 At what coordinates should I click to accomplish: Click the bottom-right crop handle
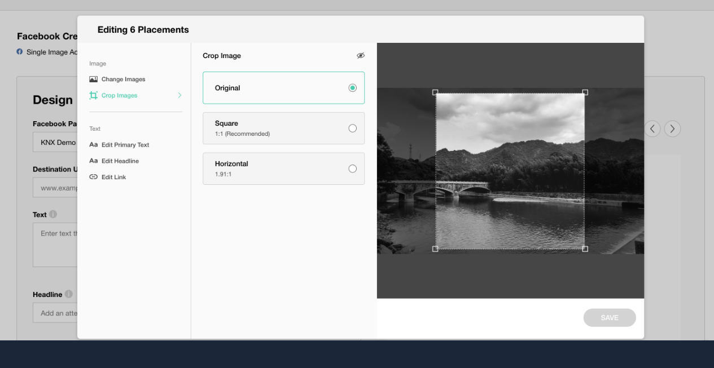click(585, 249)
